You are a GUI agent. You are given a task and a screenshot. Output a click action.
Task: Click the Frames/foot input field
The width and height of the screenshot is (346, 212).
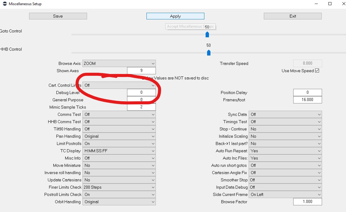(x=307, y=100)
